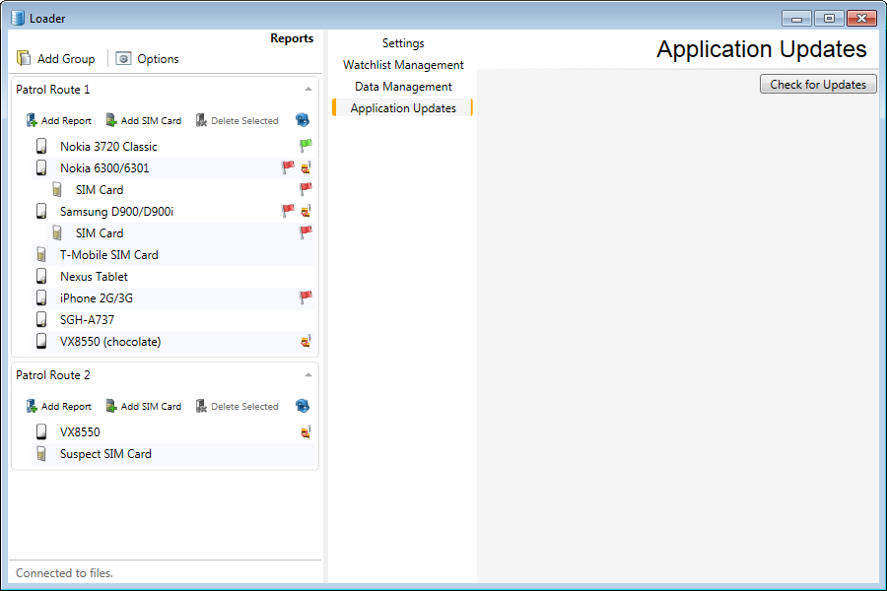
Task: Collapse the Patrol Route 1 group
Action: point(308,90)
